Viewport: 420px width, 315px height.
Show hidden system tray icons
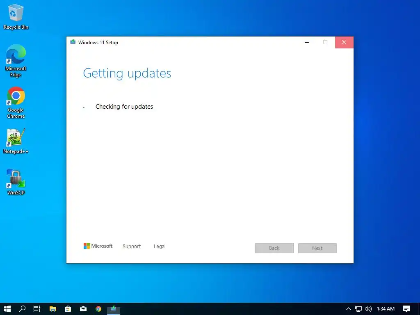349,309
